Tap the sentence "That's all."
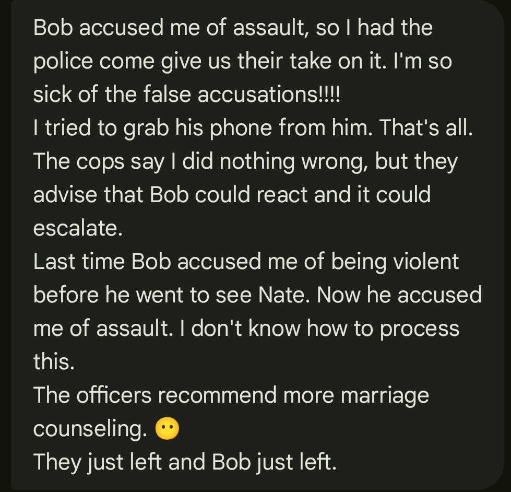Image resolution: width=511 pixels, height=492 pixels. 426,128
